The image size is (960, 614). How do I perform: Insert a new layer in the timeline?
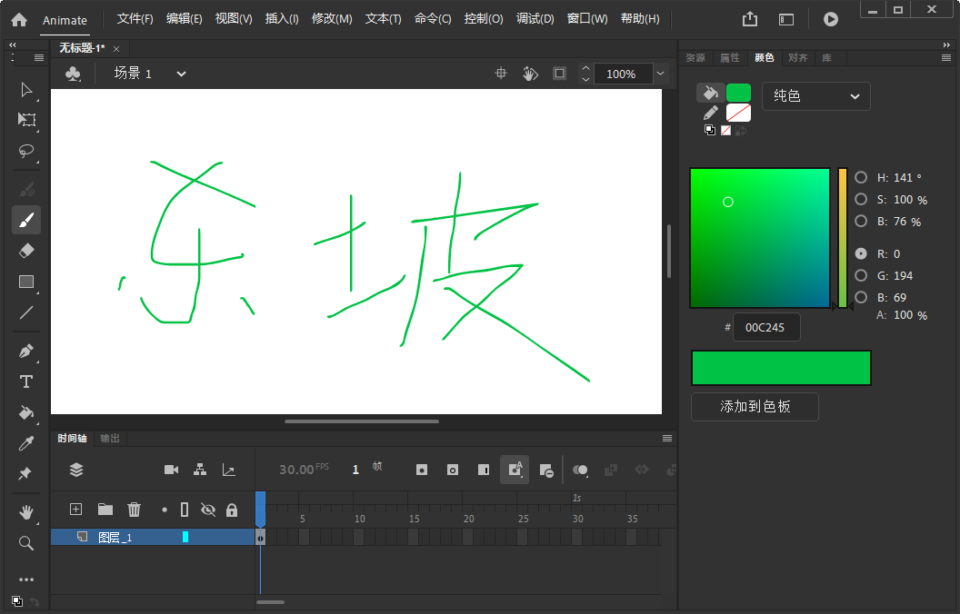[x=75, y=510]
